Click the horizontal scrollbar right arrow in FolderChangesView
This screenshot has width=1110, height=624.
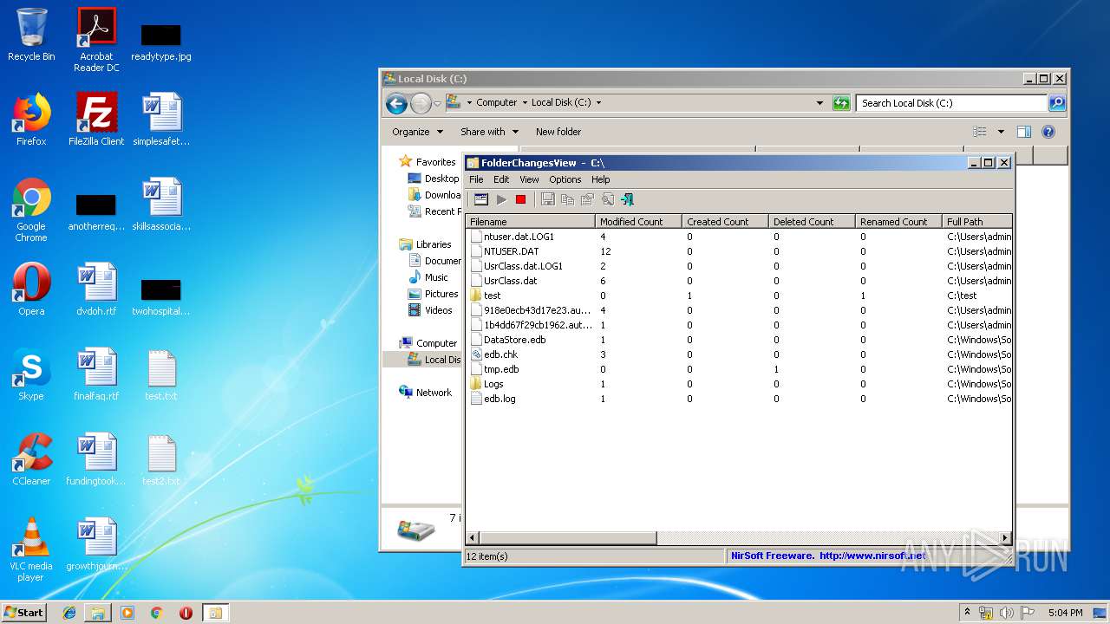(x=1005, y=538)
